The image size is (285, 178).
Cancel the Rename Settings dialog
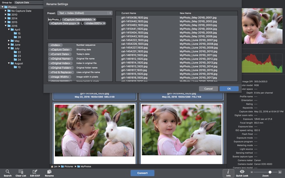click(208, 89)
